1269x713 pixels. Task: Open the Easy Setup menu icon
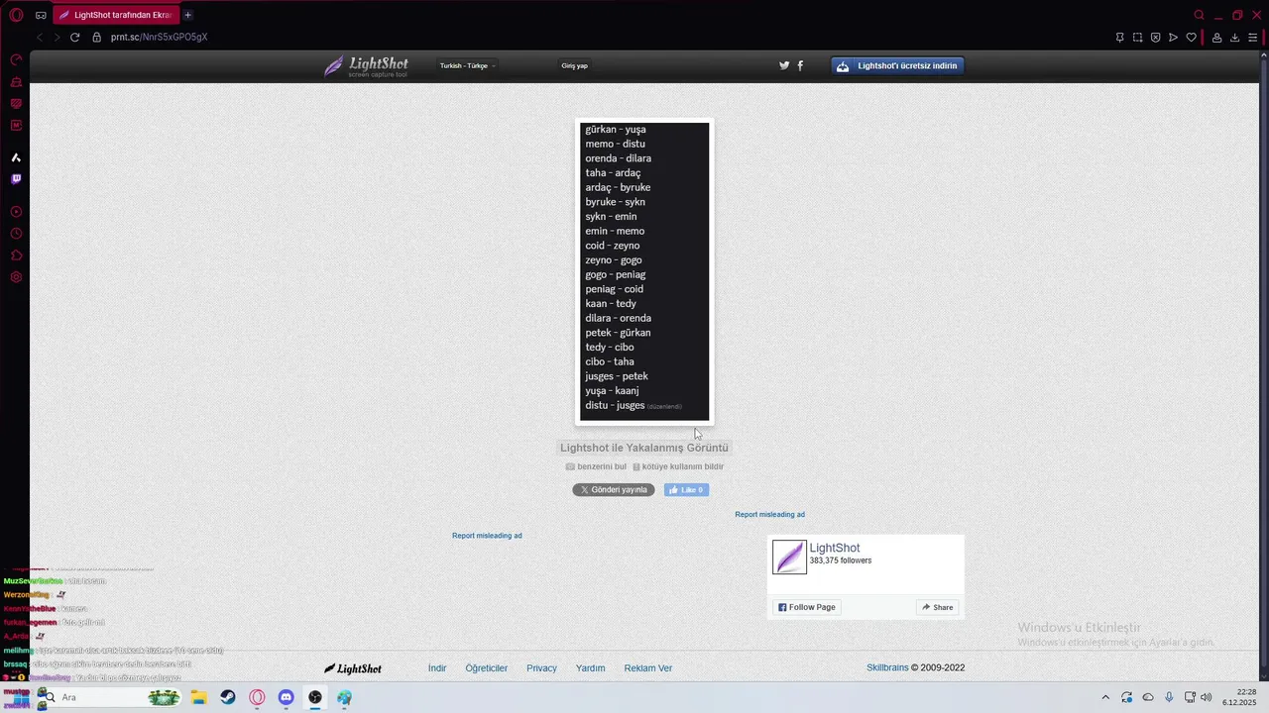(x=1252, y=38)
